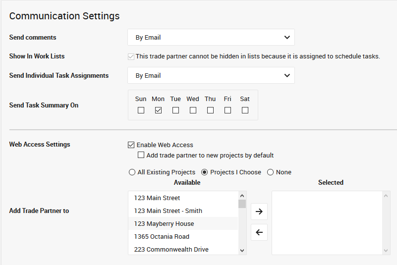This screenshot has width=397, height=265.
Task: Open the Send comments dropdown
Action: coord(211,37)
